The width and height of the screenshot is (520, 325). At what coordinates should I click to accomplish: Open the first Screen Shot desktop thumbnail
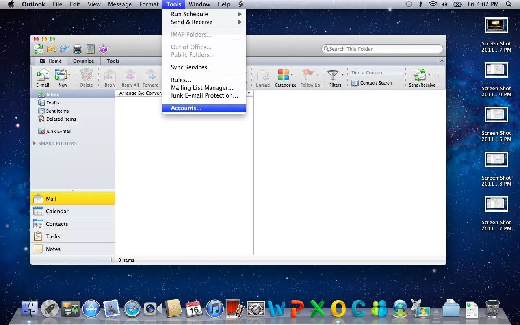pos(496,25)
